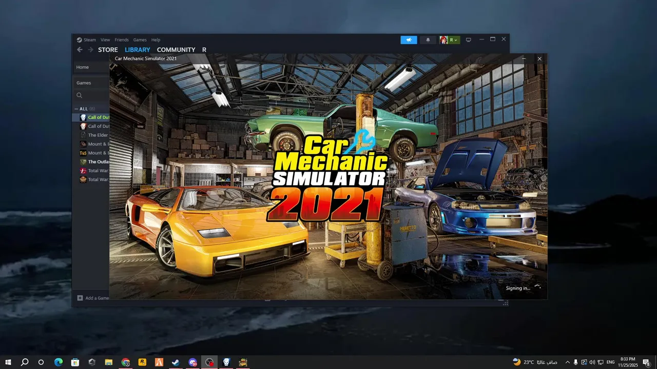The height and width of the screenshot is (369, 657).
Task: Open the View menu in Steam
Action: [x=105, y=39]
